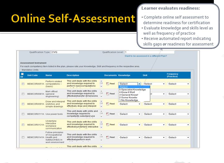
Task: Click Read link for MEMCOR0141A
Action: click(112, 137)
